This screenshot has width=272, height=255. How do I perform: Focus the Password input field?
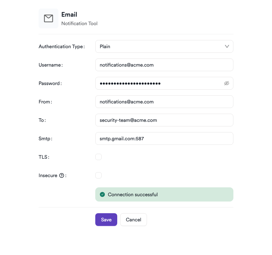coord(159,83)
